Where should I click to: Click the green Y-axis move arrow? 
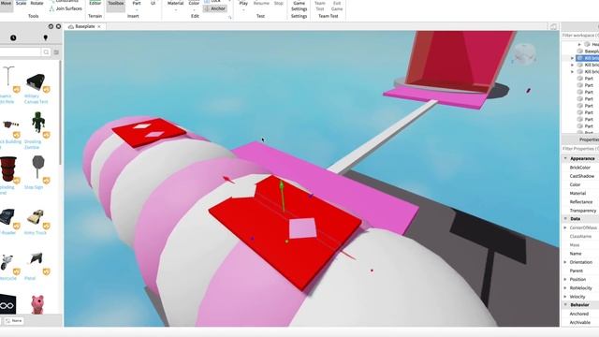(x=282, y=186)
